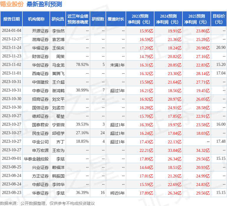Click the 2025预测净利润 column header

[x=197, y=19]
